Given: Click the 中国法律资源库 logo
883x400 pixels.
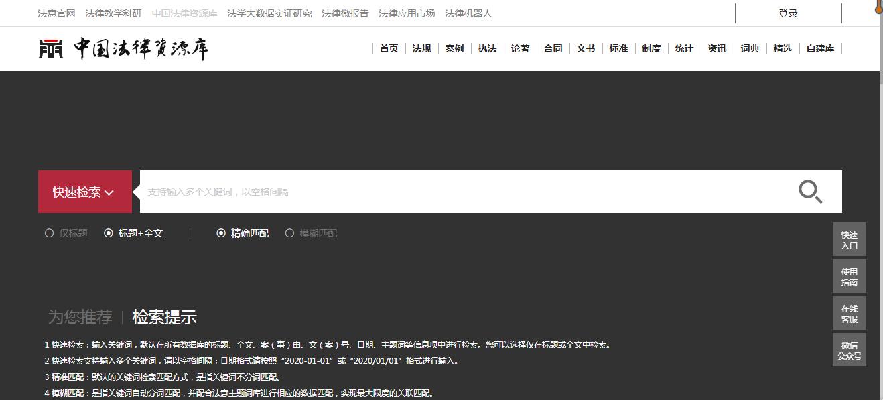Looking at the screenshot, I should click(123, 48).
